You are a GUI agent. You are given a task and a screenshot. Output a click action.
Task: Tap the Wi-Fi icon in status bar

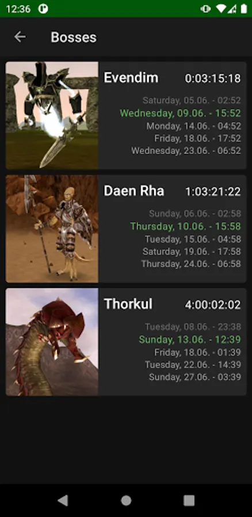pos(220,9)
